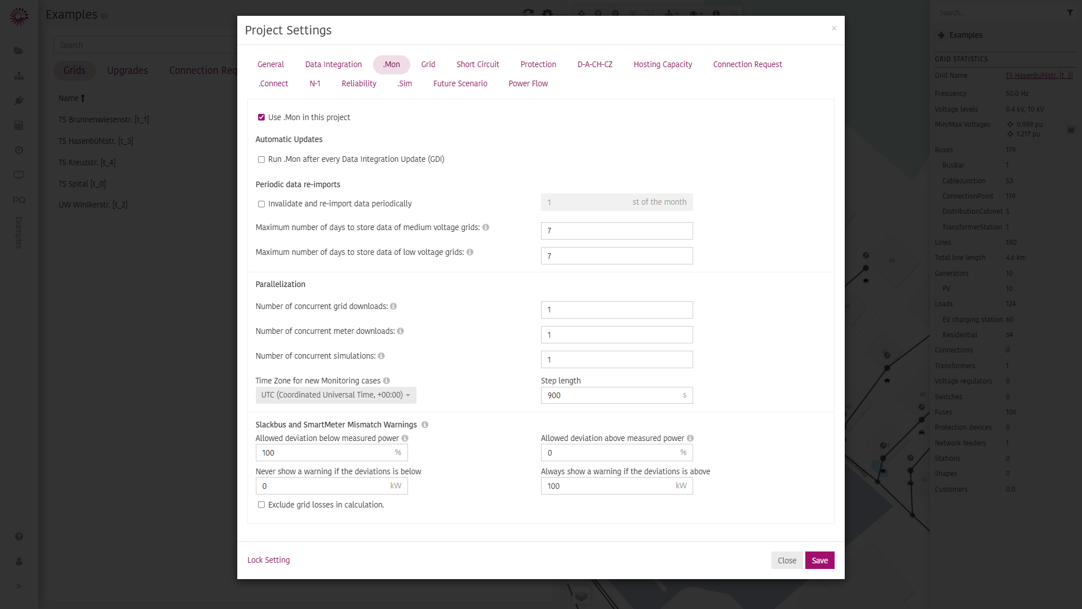Uncheck Use .Mon in this project
This screenshot has width=1082, height=609.
click(x=261, y=117)
